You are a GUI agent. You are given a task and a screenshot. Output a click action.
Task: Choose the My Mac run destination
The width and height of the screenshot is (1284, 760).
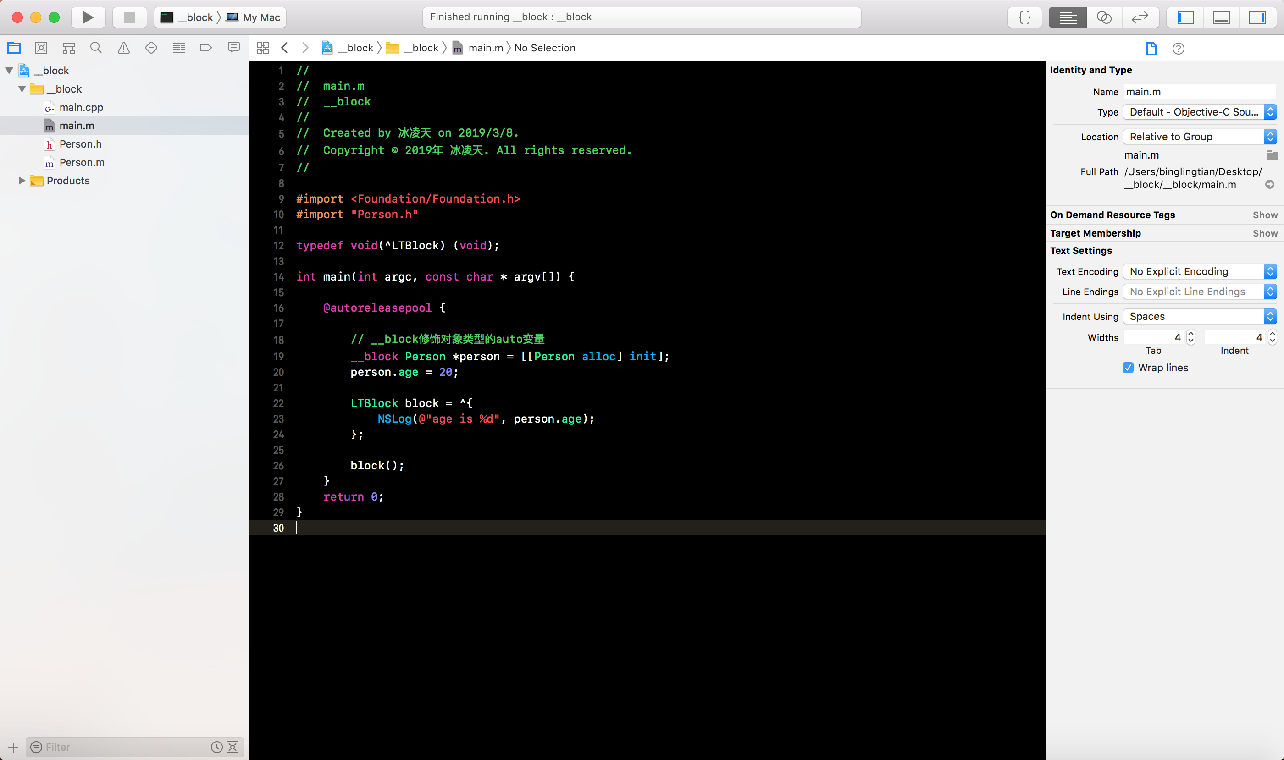tap(254, 17)
